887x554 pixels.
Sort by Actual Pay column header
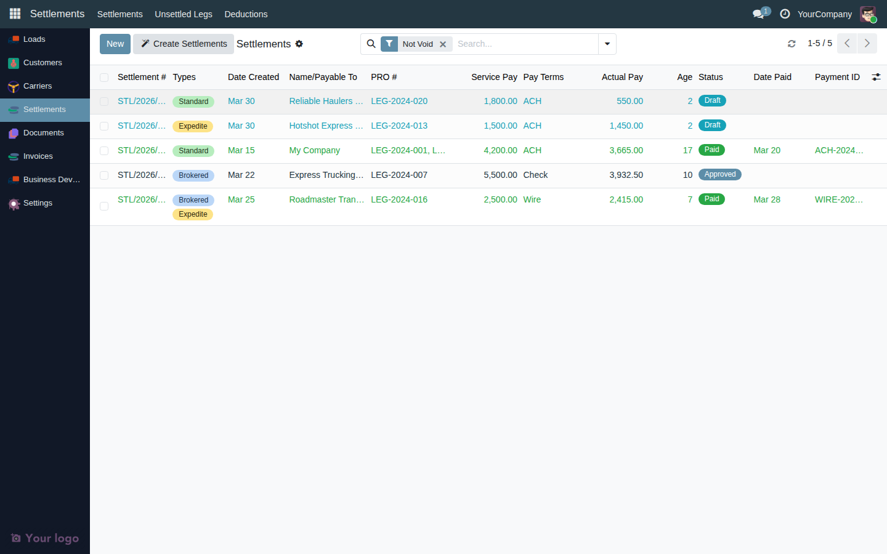622,77
